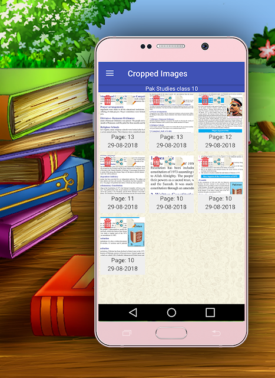Open the Page 10 book stamp thumbnail

pos(122,237)
